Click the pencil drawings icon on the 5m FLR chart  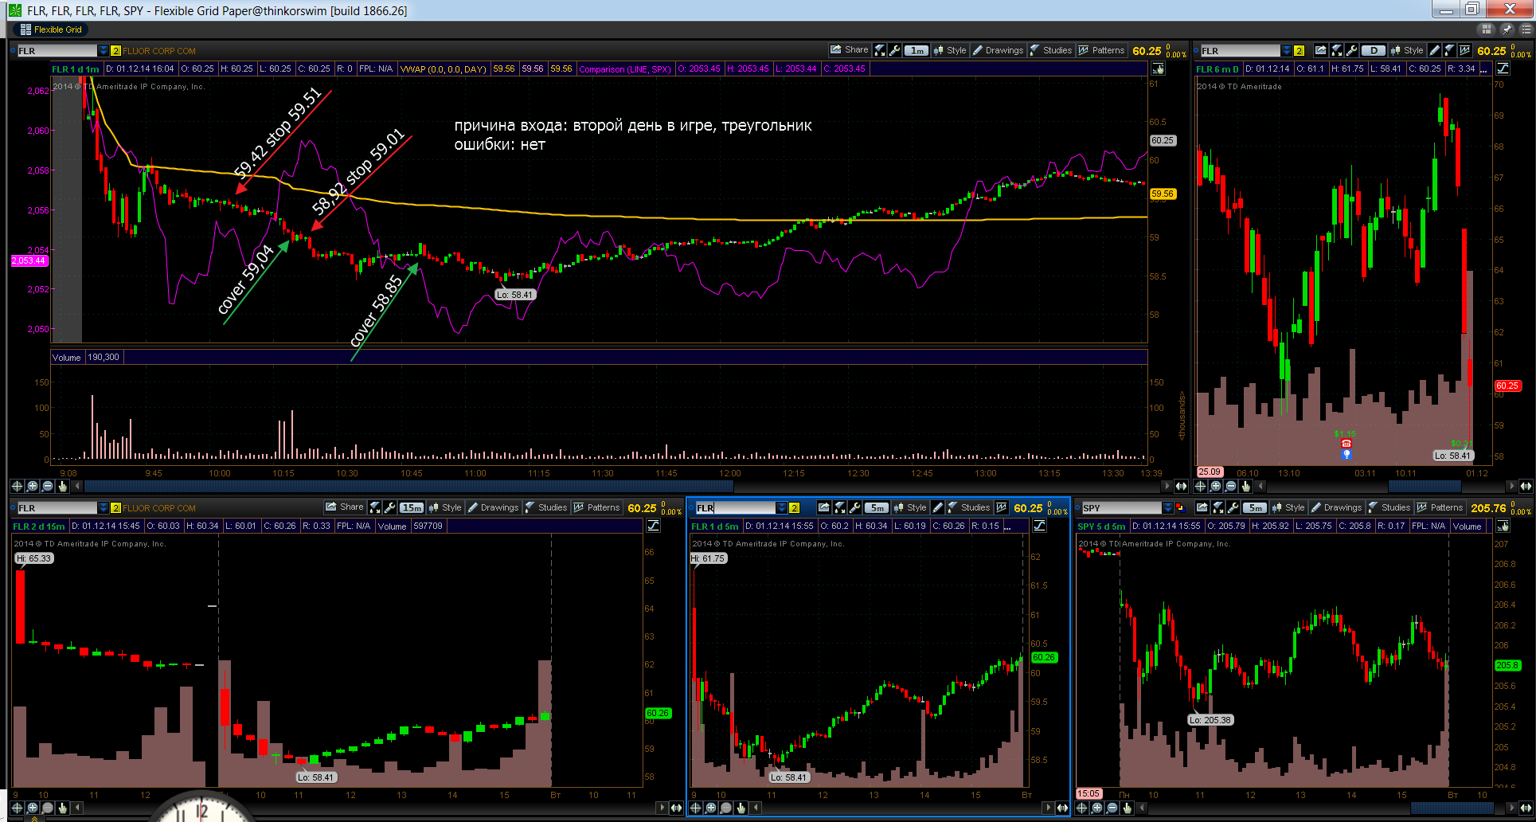pos(938,507)
